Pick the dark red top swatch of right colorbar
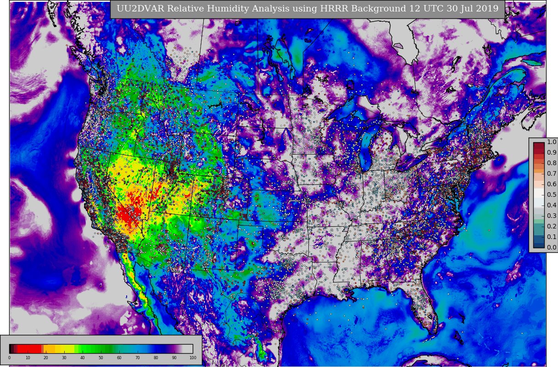 click(x=539, y=145)
